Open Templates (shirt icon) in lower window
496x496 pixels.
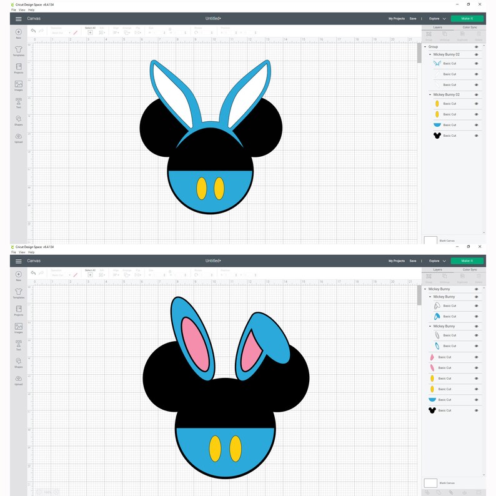(x=19, y=293)
